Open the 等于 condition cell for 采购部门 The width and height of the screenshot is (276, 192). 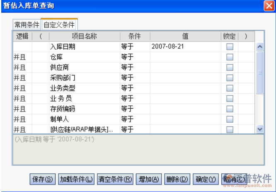pos(135,78)
